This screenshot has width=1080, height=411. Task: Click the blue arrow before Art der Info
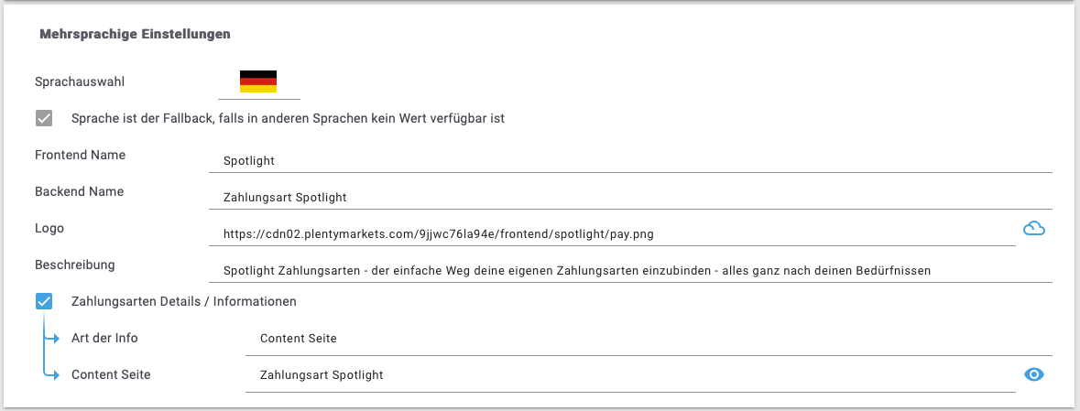52,339
